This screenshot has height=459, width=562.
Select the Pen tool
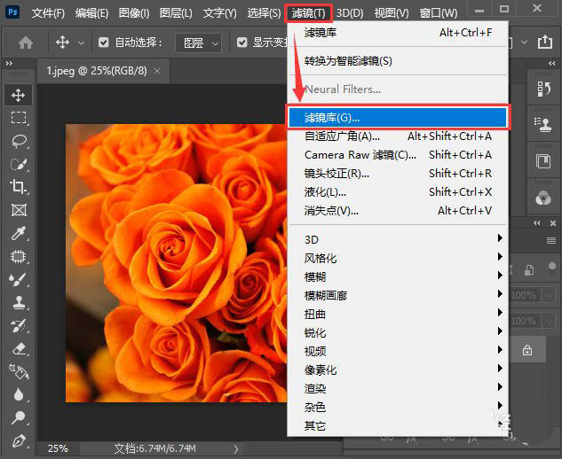click(x=19, y=441)
